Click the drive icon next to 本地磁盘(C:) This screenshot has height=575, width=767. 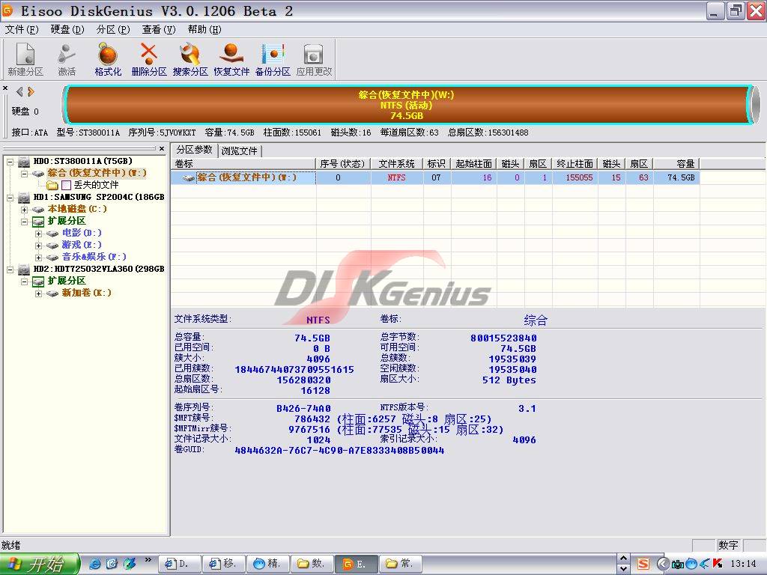38,210
